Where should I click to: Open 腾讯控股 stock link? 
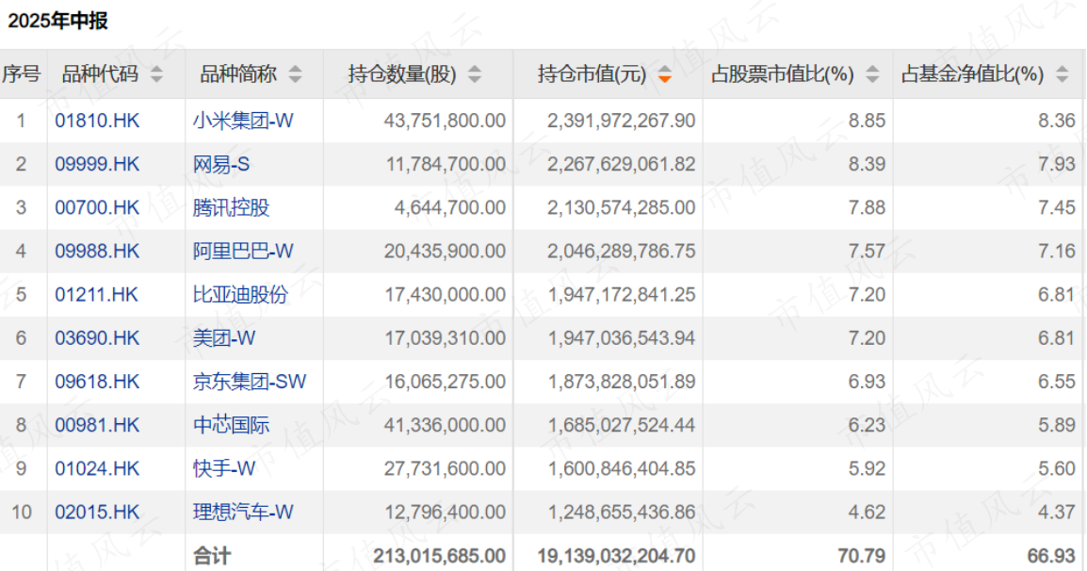pos(231,207)
